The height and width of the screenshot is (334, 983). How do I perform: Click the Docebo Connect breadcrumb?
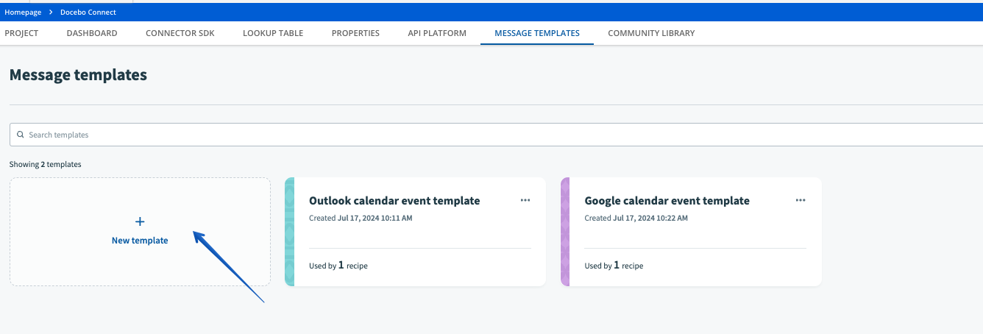[88, 13]
